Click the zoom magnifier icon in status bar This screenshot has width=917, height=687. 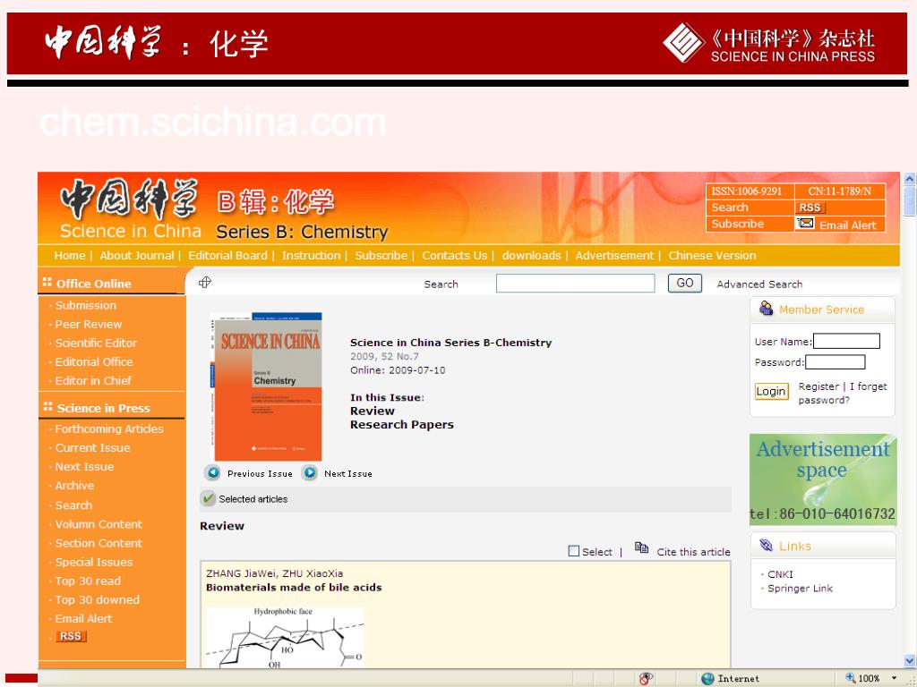(x=851, y=678)
